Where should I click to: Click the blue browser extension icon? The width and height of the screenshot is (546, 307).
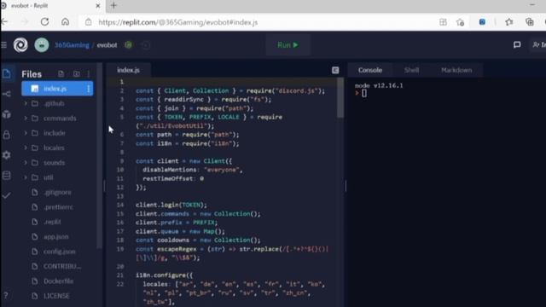click(482, 22)
